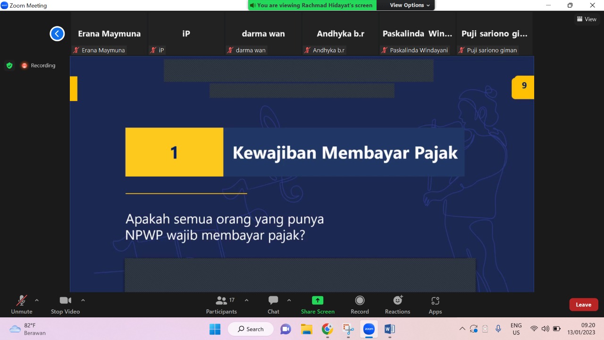Expand audio options arrow beside Unmute
604x340 pixels.
[x=37, y=300]
